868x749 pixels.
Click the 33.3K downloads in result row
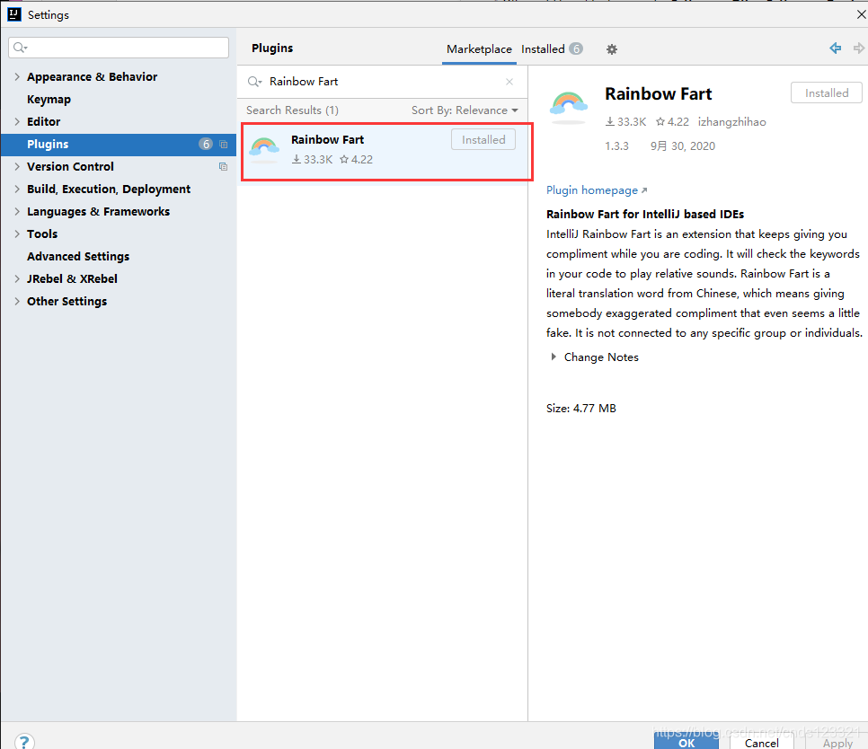pyautogui.click(x=312, y=159)
